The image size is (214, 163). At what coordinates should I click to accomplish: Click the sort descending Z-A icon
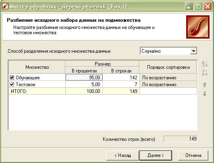pos(205,72)
